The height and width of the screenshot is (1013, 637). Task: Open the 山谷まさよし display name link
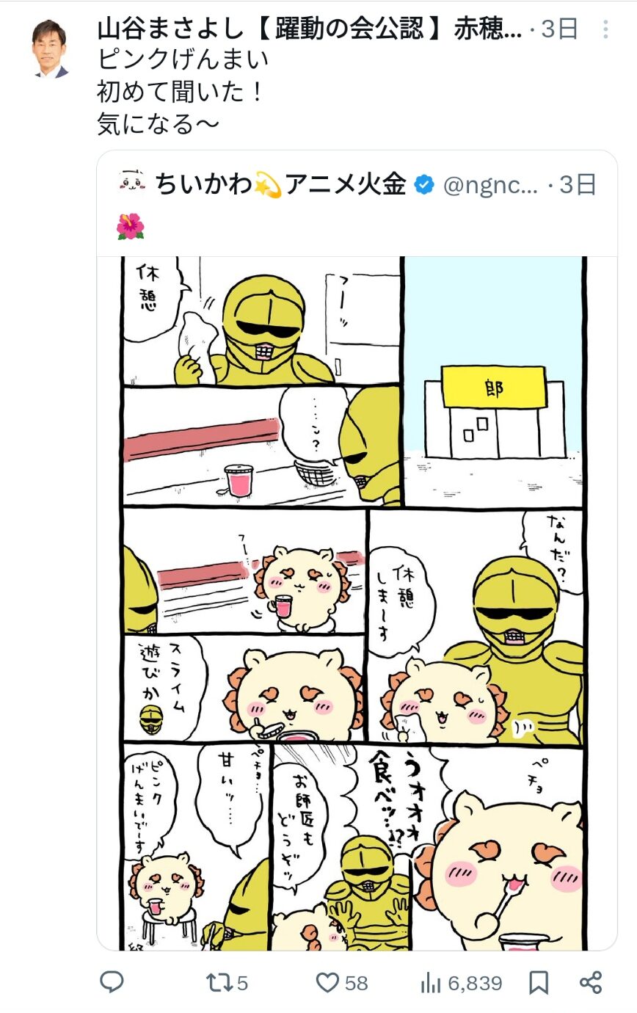(310, 29)
